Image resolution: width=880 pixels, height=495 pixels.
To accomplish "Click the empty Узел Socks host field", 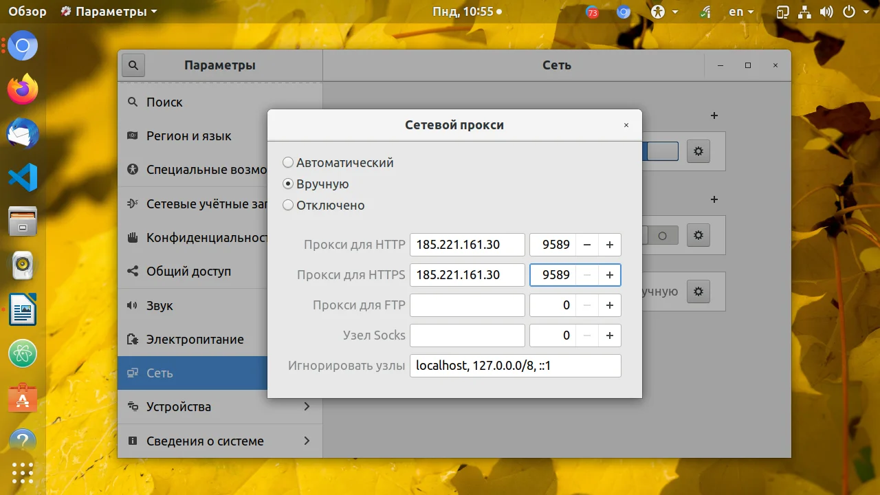I will coord(467,335).
